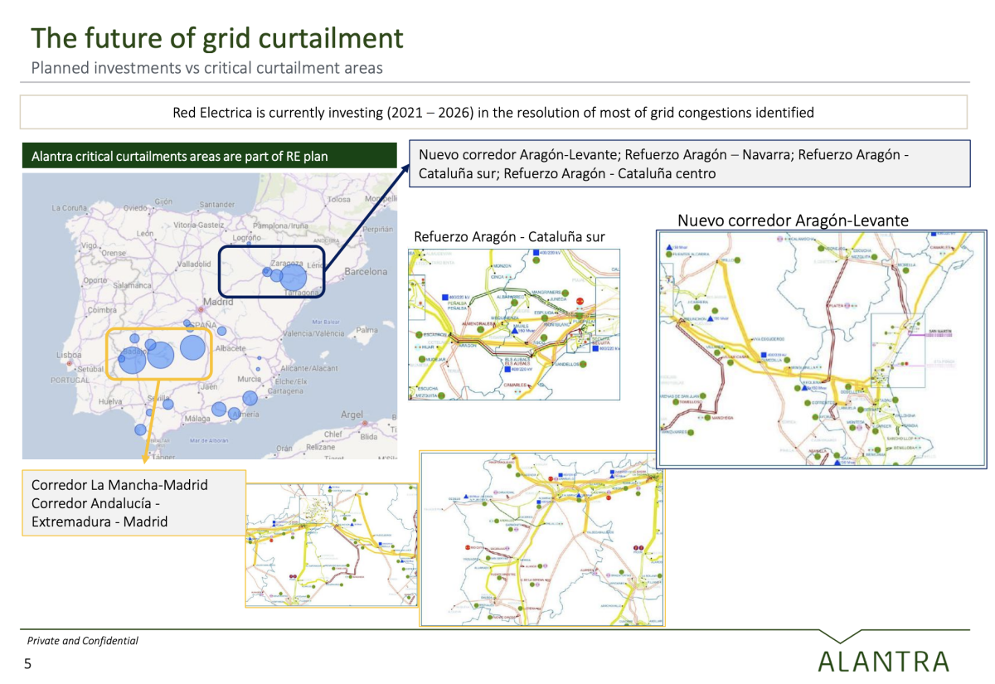995x684 pixels.
Task: Select the largest blue bubble above Tarragona
Action: click(x=294, y=277)
